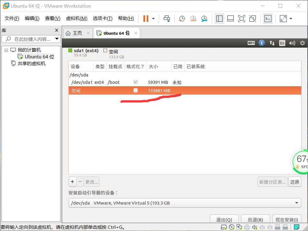Revert the VM to its previous snapshot

193,19
